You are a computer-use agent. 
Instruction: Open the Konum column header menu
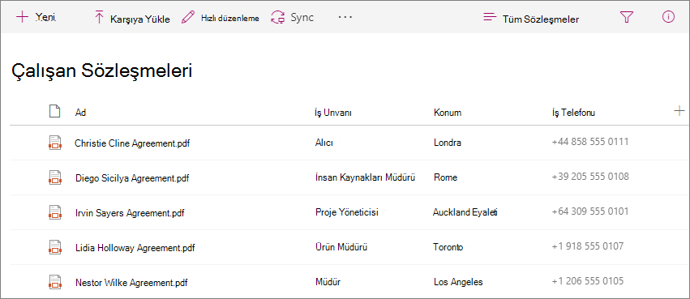(448, 113)
